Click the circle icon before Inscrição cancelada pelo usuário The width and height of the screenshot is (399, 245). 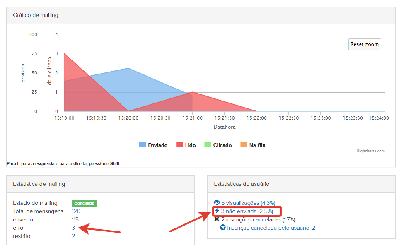(223, 228)
